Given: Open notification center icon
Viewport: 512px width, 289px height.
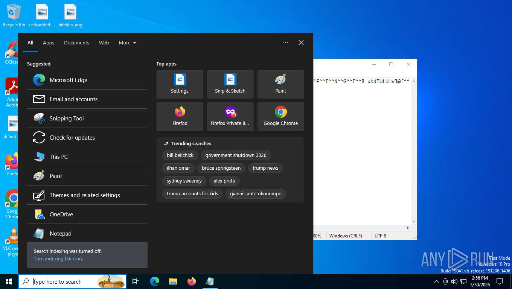Looking at the screenshot, I should [x=500, y=281].
